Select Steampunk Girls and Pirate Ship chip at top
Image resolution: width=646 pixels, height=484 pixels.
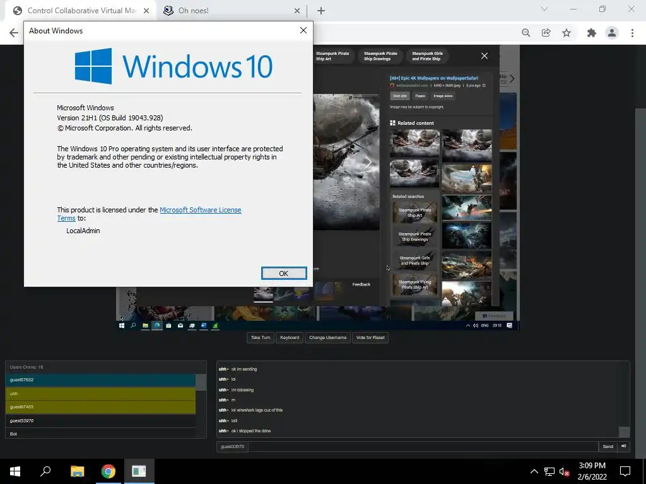click(x=427, y=56)
